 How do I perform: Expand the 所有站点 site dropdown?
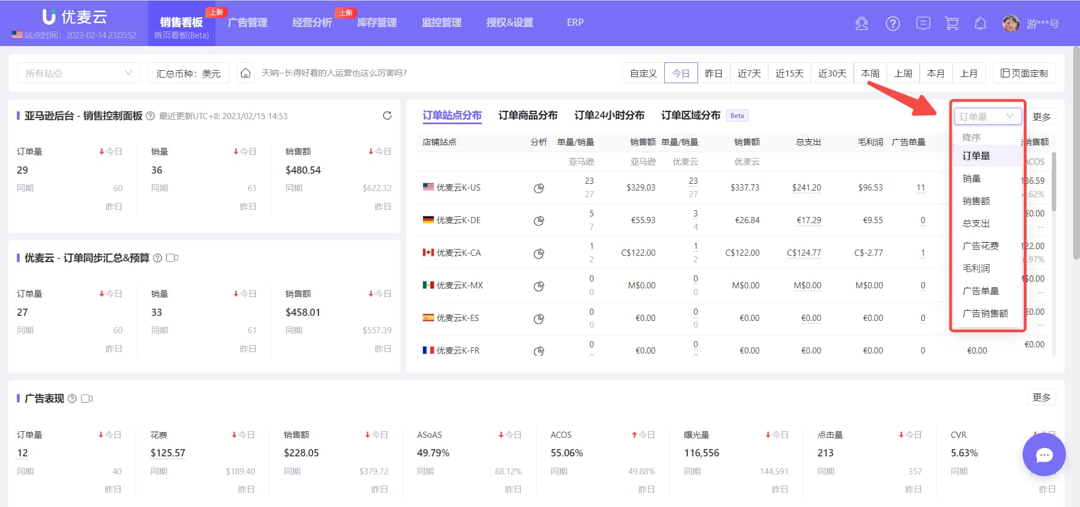pyautogui.click(x=79, y=73)
